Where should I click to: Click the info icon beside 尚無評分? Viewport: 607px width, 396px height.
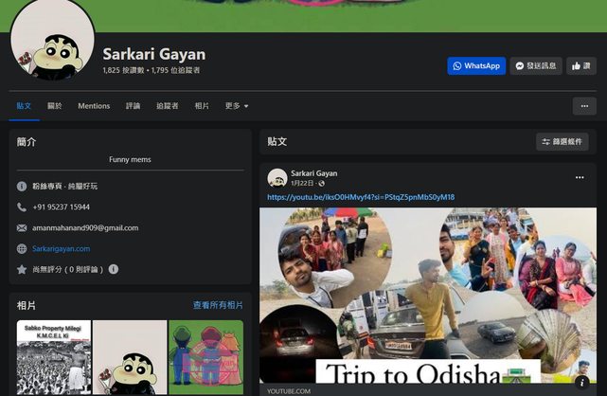pyautogui.click(x=114, y=269)
